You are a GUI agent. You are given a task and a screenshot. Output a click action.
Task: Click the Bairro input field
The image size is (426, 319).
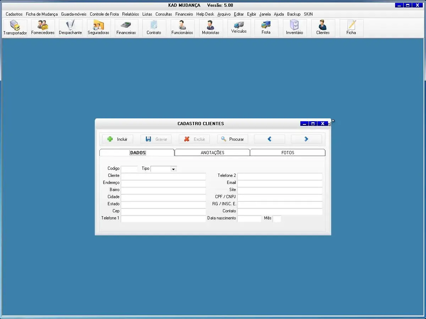163,190
